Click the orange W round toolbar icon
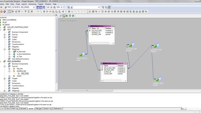The width and height of the screenshot is (201, 113). tap(1, 12)
